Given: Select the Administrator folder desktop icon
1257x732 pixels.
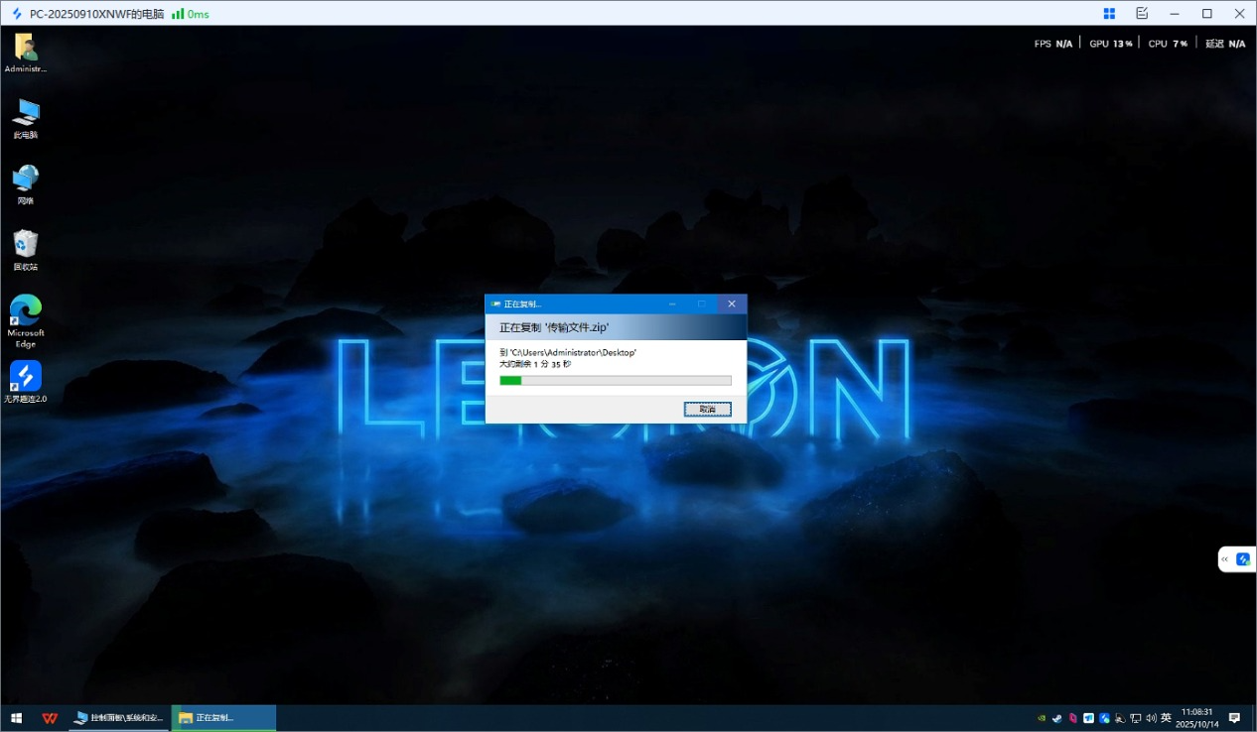Looking at the screenshot, I should tap(26, 52).
